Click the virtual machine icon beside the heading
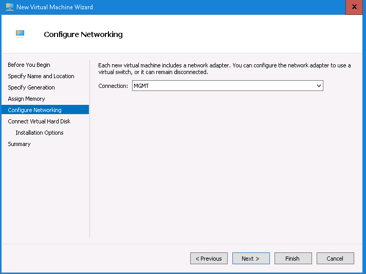This screenshot has width=366, height=274. (x=20, y=34)
